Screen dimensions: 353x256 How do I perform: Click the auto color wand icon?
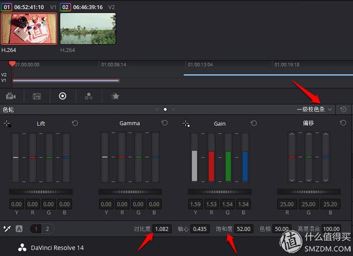coord(7,228)
